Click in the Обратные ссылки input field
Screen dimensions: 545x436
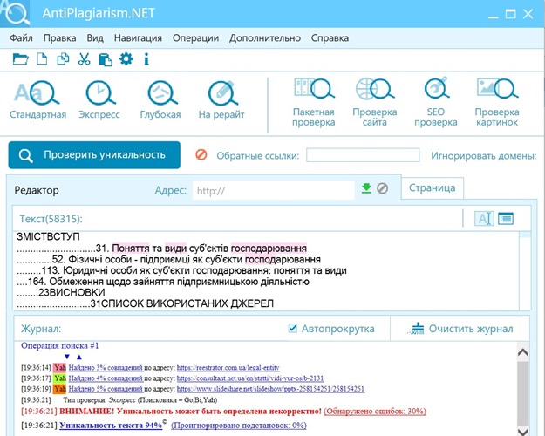363,155
